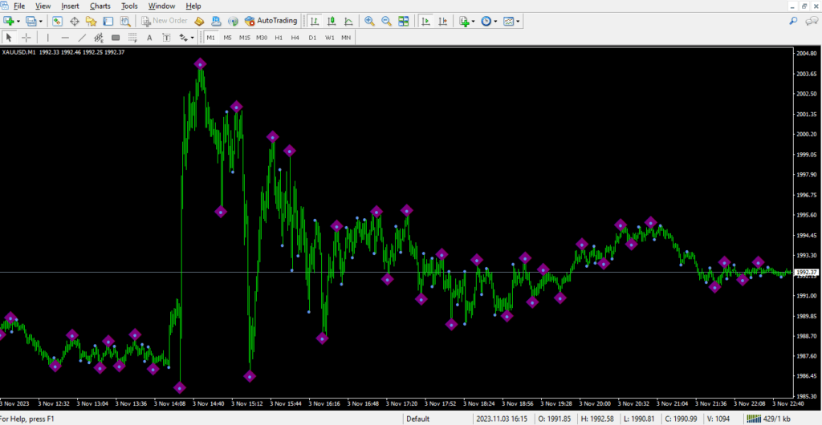Click the Tile Windows icon

[403, 21]
